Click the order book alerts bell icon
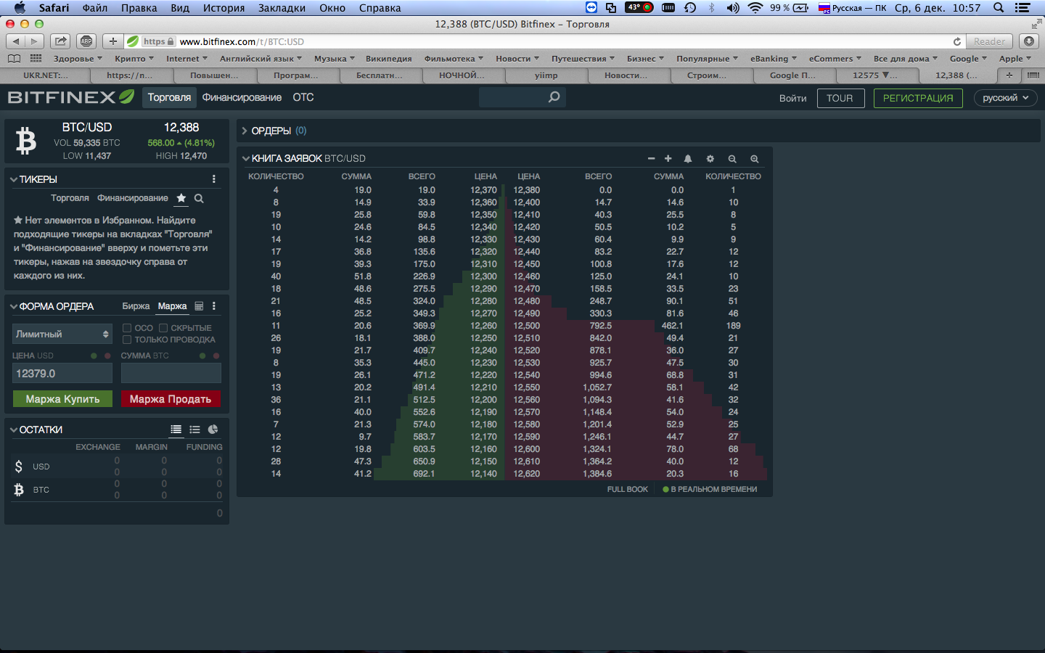This screenshot has width=1045, height=653. click(x=687, y=159)
